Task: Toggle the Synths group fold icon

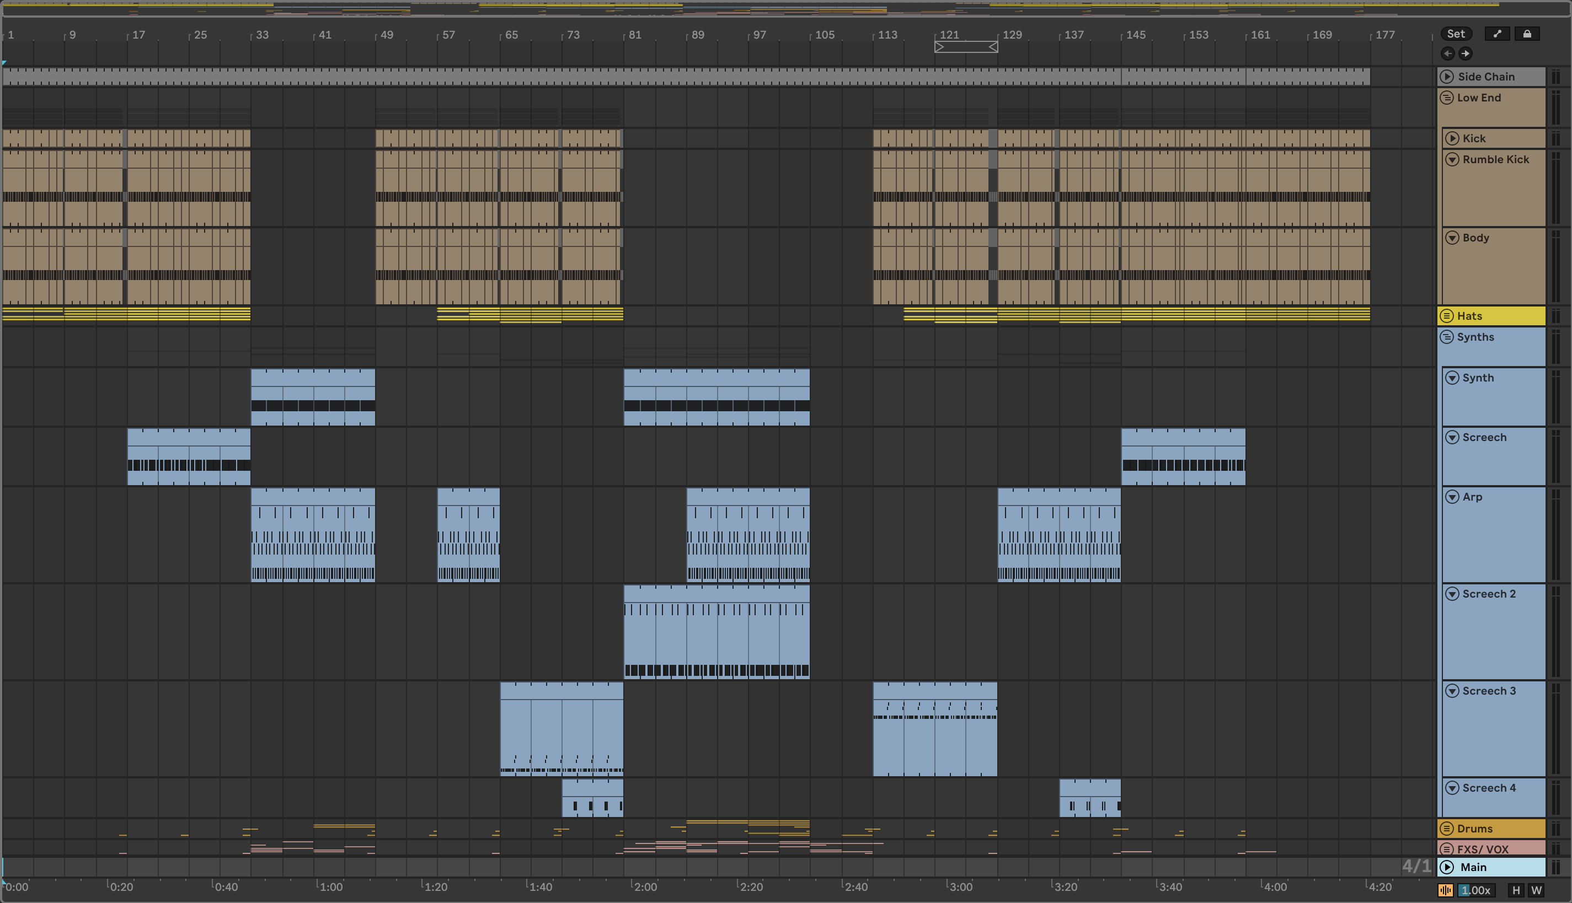Action: [1447, 337]
